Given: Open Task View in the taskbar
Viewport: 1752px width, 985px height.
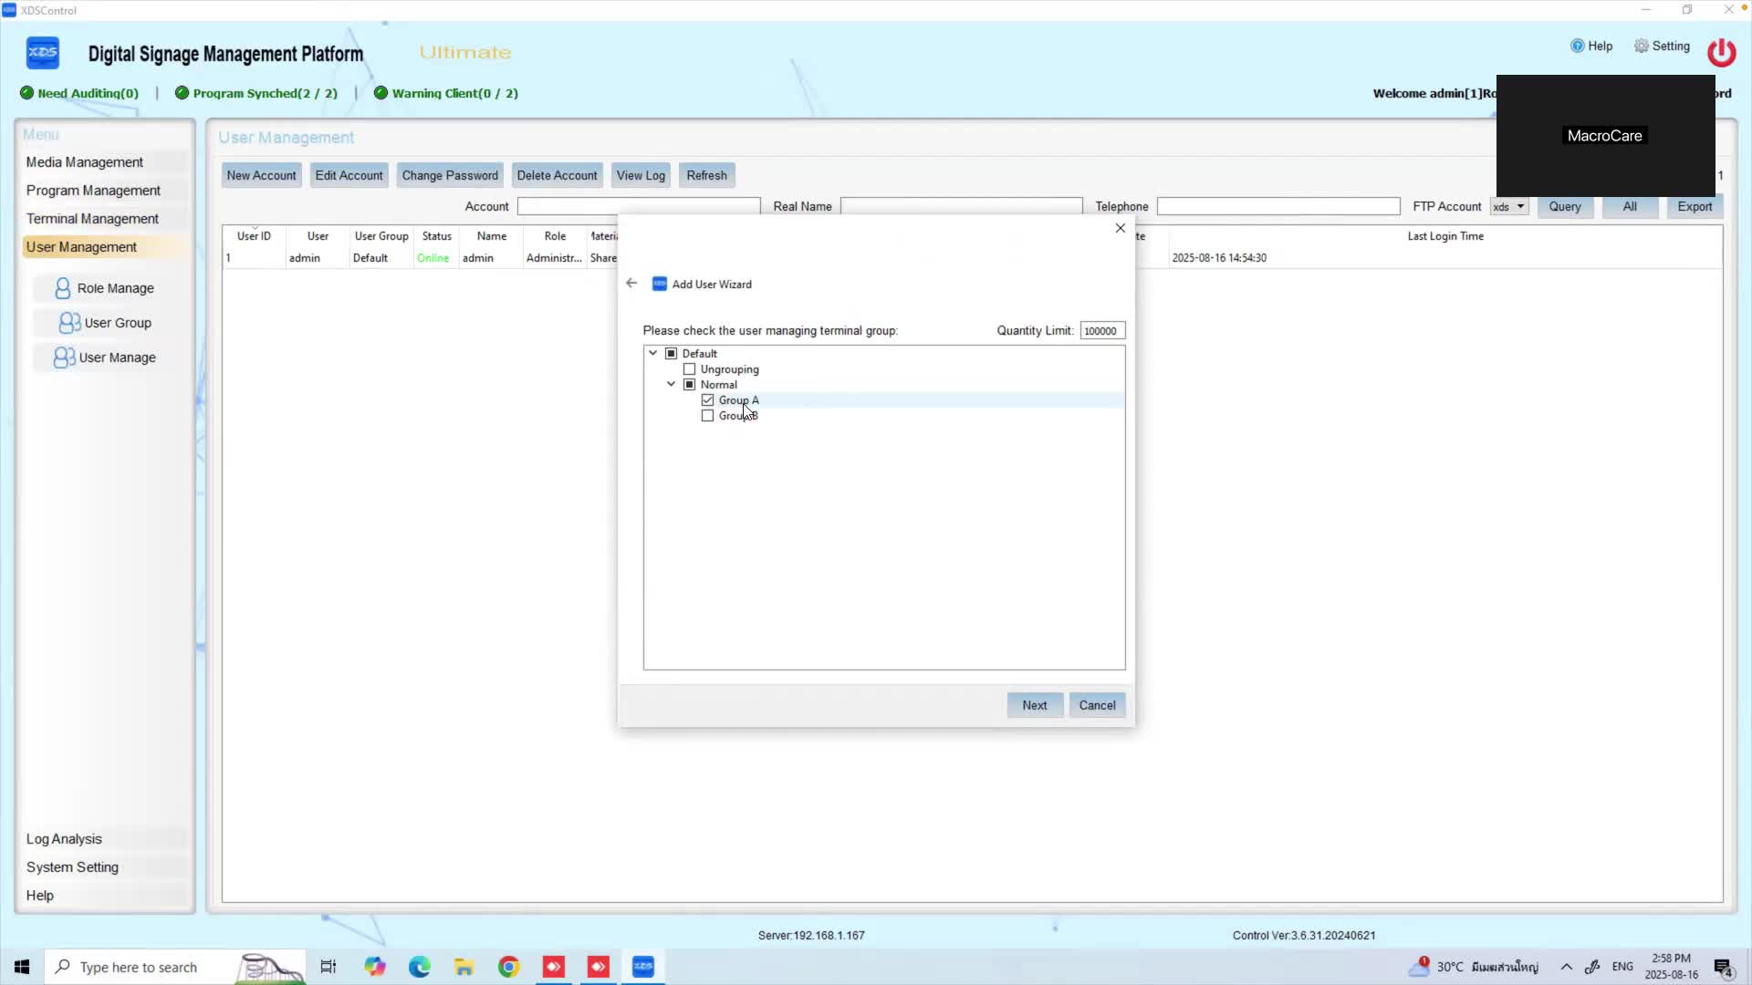Looking at the screenshot, I should [328, 967].
